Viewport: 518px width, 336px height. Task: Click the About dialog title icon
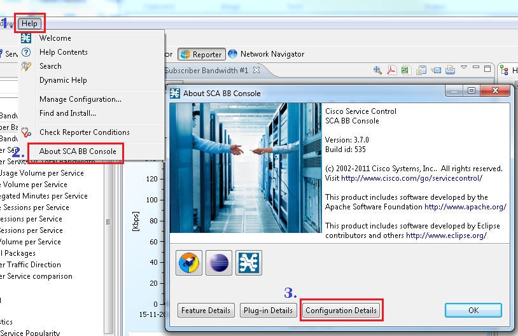[175, 94]
